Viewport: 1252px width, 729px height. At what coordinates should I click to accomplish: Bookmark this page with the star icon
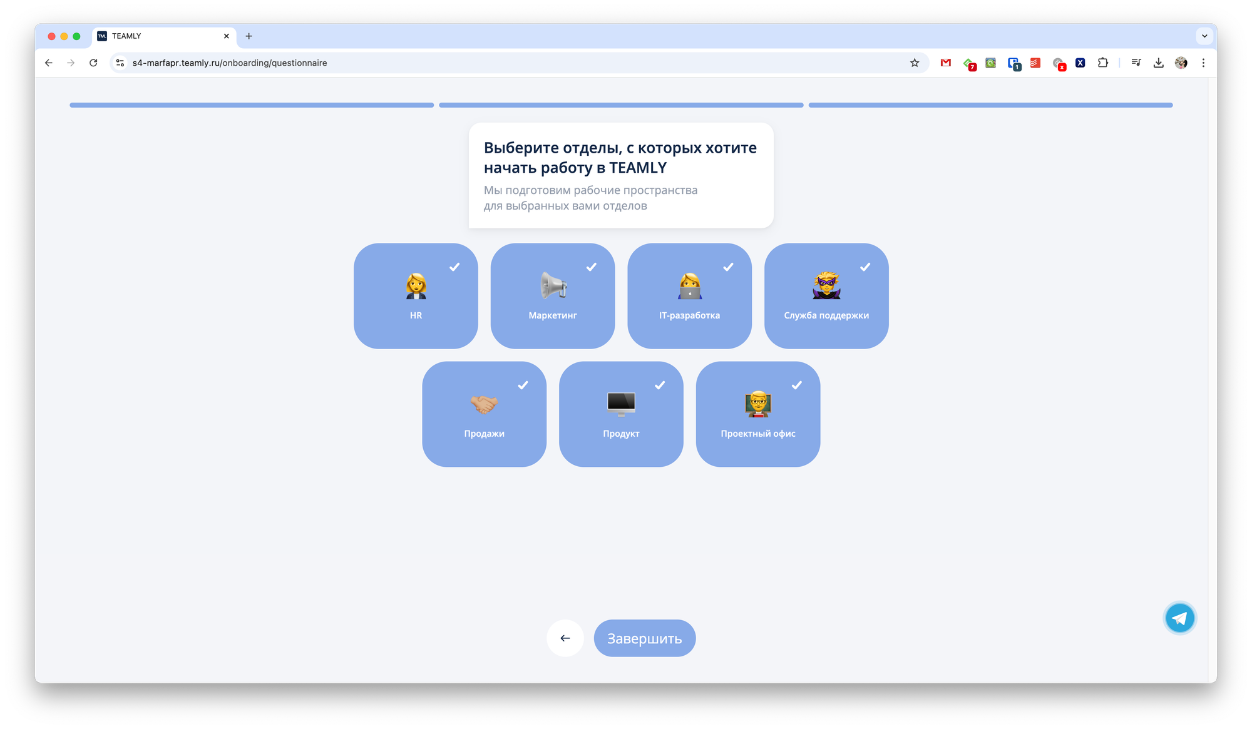pyautogui.click(x=915, y=63)
